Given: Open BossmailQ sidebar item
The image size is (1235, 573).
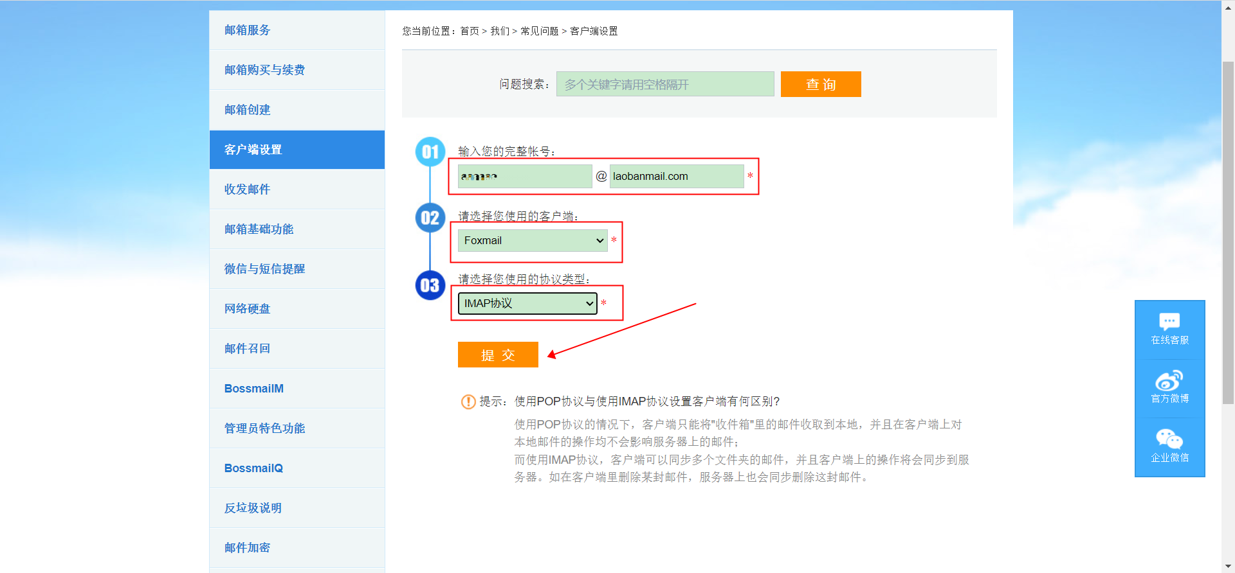Looking at the screenshot, I should pyautogui.click(x=297, y=468).
